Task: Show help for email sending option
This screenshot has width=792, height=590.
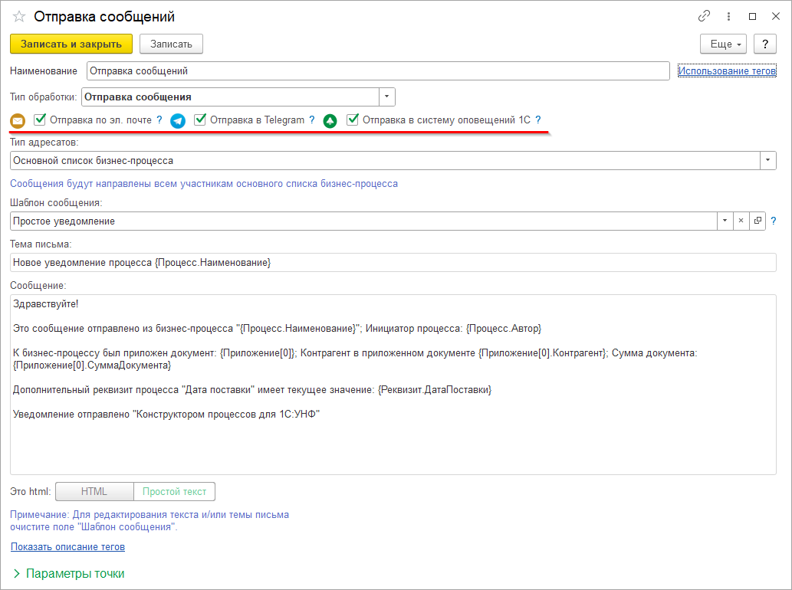Action: coord(159,120)
